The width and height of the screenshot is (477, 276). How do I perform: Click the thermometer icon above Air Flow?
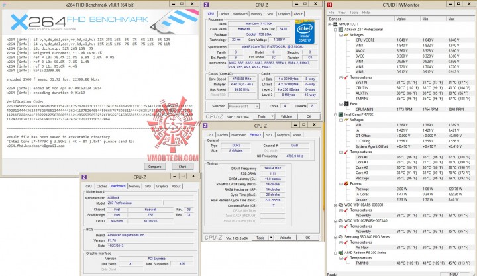click(x=346, y=242)
